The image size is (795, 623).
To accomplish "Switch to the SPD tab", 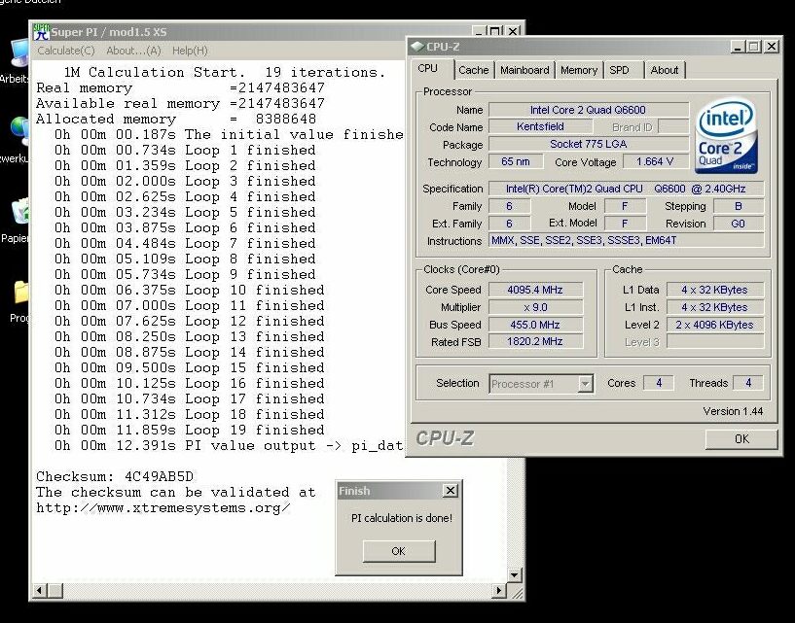I will pyautogui.click(x=619, y=70).
